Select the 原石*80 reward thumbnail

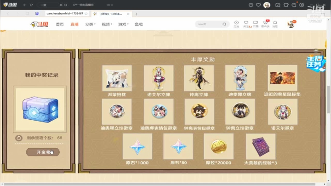pyautogui.click(x=178, y=146)
